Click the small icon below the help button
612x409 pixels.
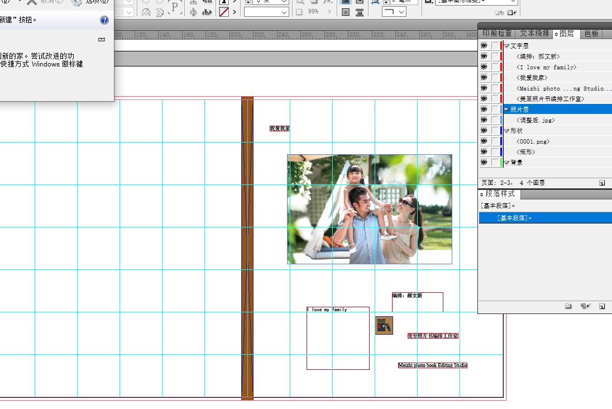click(x=102, y=40)
